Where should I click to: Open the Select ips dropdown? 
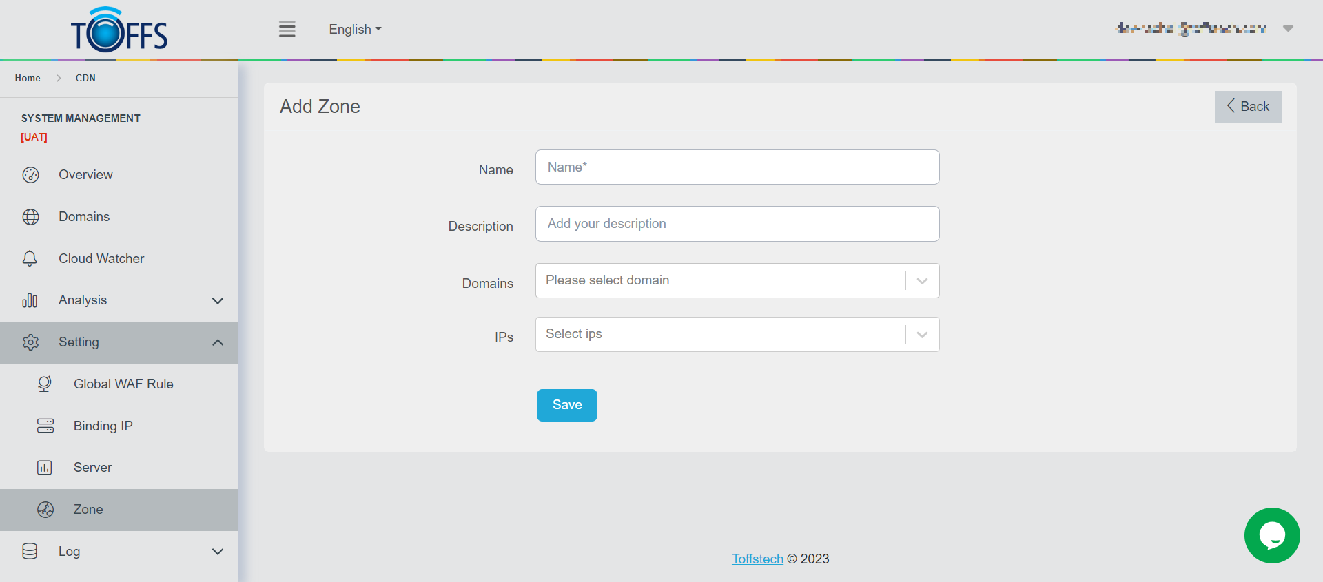[x=737, y=334]
